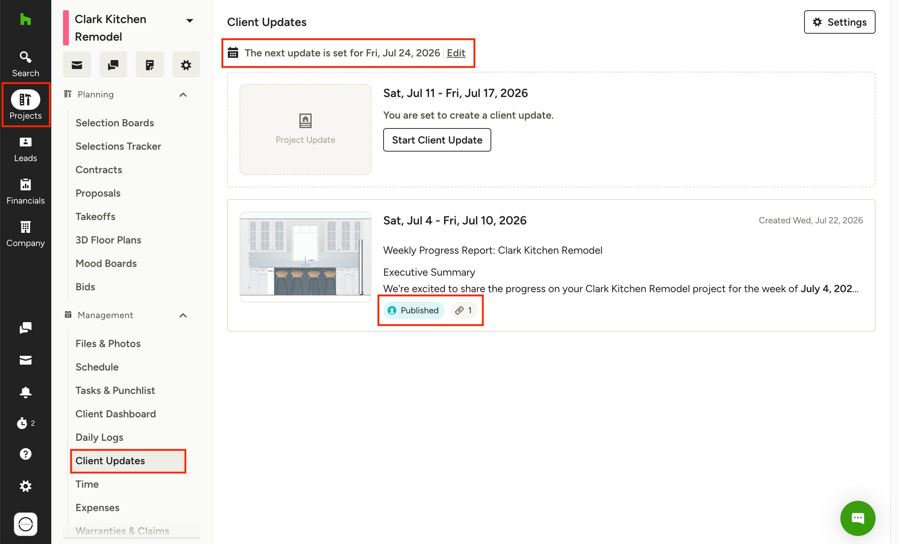Click the calendar icon beside next update
This screenshot has height=544, width=899.
[x=233, y=53]
